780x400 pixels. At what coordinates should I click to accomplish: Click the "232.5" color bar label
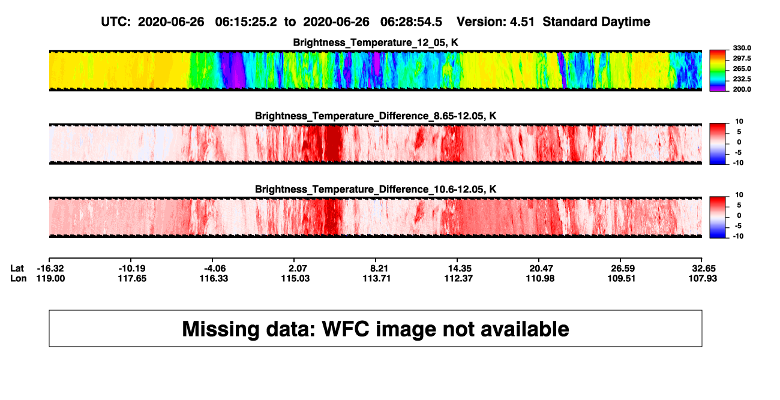coord(743,79)
